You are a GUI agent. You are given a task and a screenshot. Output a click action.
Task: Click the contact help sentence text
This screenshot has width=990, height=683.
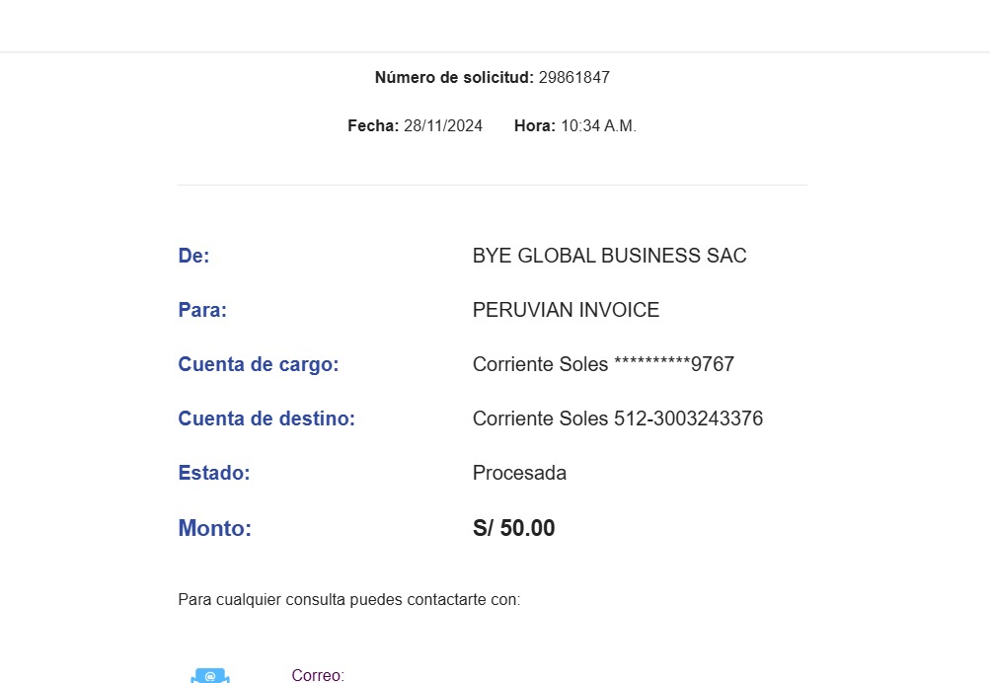348,599
